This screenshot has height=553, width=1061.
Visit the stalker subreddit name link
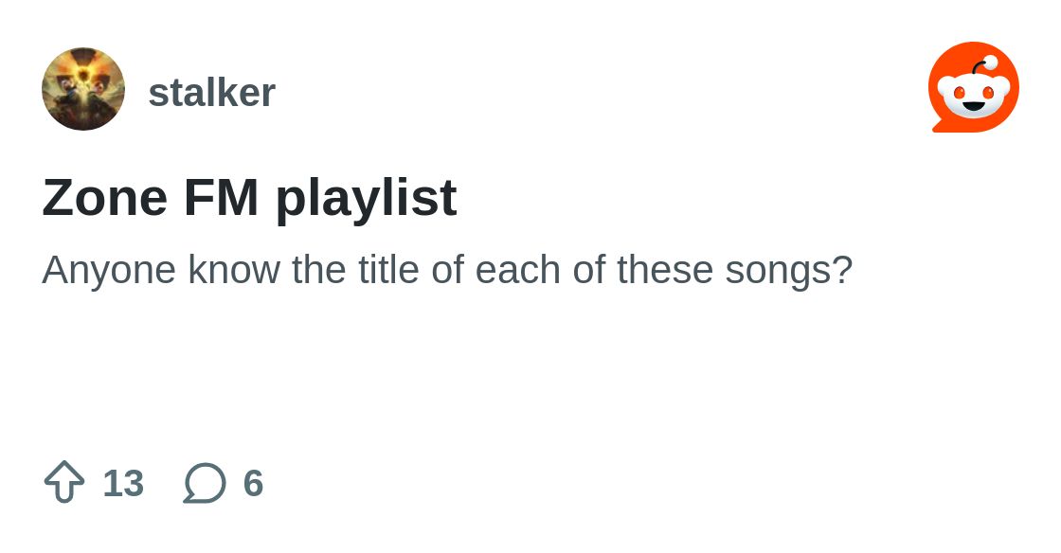click(x=212, y=92)
